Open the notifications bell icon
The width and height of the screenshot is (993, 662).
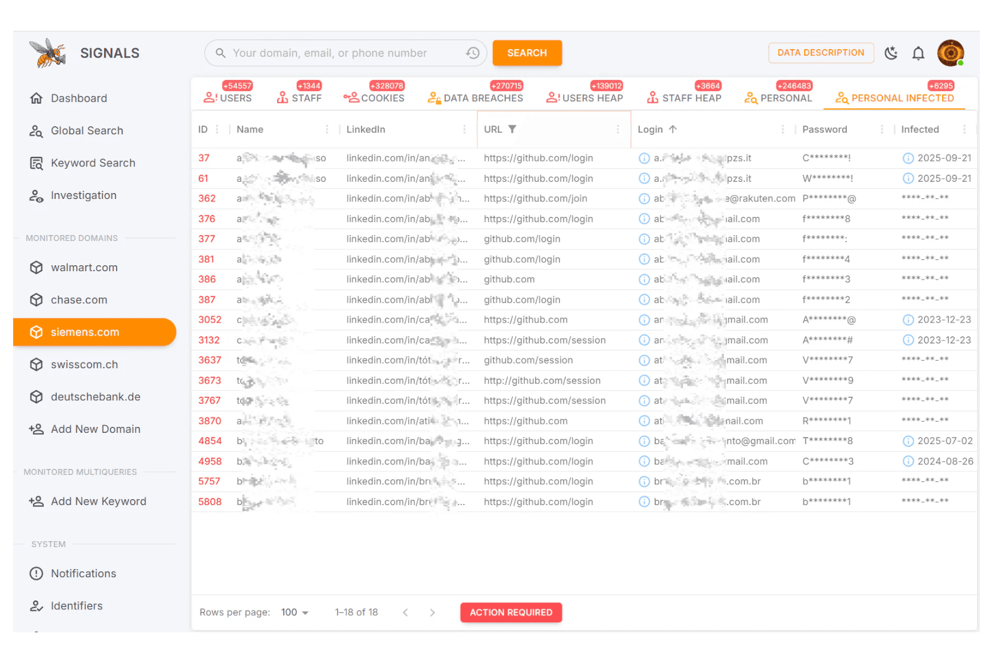tap(918, 53)
